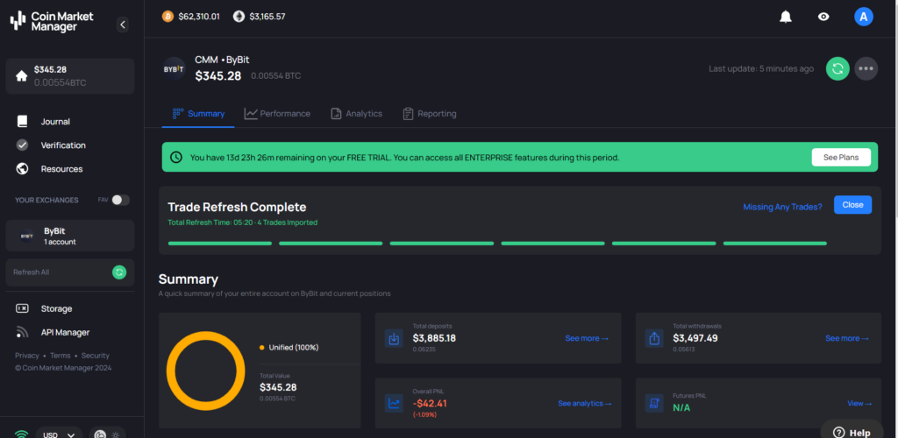The width and height of the screenshot is (898, 438).
Task: Select the ByBit 1 account exchange
Action: click(70, 236)
